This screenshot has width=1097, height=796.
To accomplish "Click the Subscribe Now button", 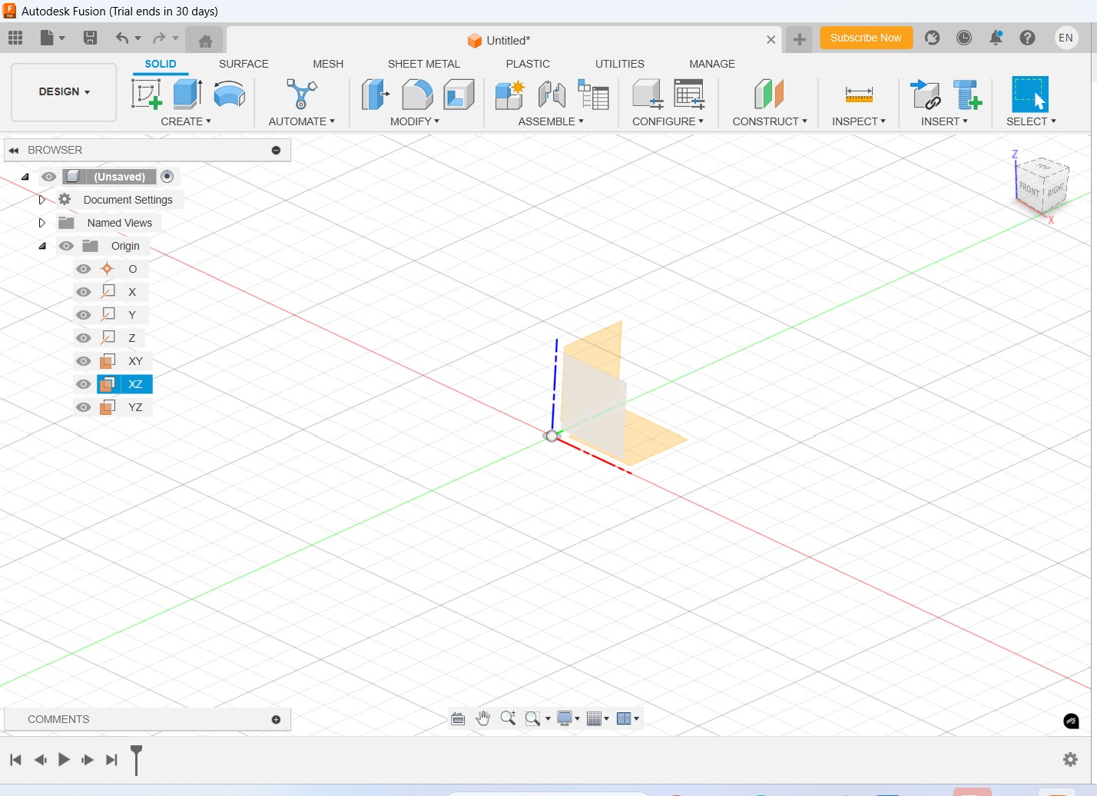I will pos(866,38).
